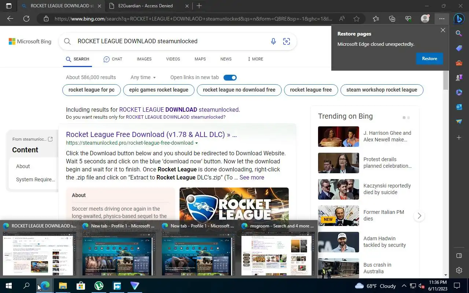Open the Collections icon
Image resolution: width=469 pixels, height=293 pixels.
(392, 19)
